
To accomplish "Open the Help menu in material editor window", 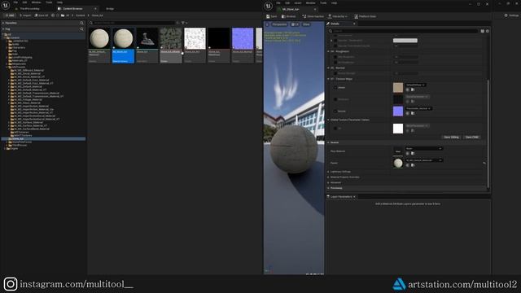I will pos(334,3).
